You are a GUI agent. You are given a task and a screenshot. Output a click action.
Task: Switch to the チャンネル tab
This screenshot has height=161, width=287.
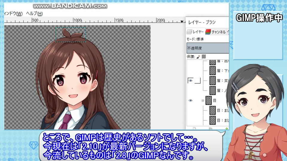216,32
